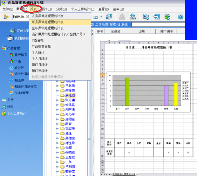Viewport: 197px width, 176px height.
Task: Select 每月异常处理票统计表 from the menu
Action: click(x=47, y=22)
